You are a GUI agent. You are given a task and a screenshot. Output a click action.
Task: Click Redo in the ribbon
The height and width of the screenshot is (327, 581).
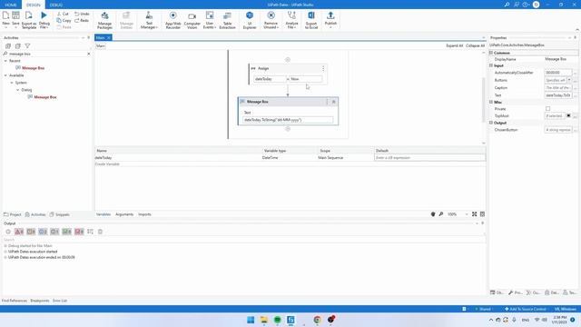(x=82, y=20)
